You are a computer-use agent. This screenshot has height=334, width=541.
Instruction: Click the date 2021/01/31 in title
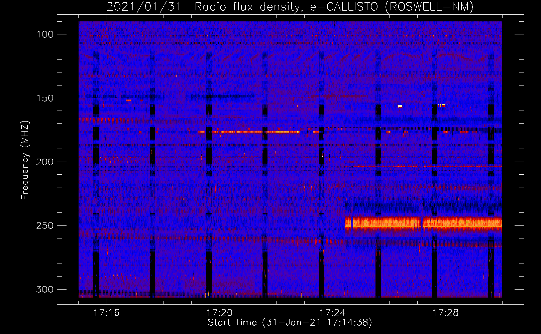click(144, 7)
